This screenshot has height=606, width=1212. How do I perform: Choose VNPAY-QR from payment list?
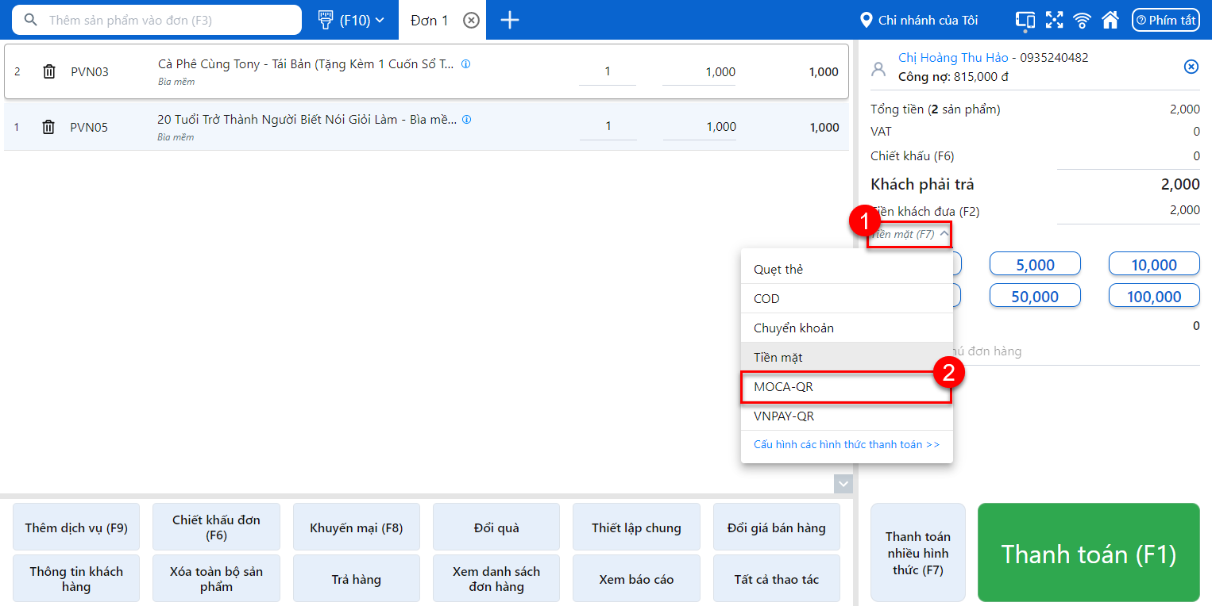(x=846, y=416)
